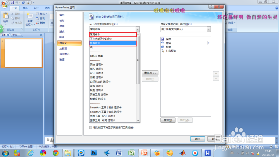The height and width of the screenshot is (157, 279).
Task: Click 重设 reset slide in ribbon
Action: [40, 18]
